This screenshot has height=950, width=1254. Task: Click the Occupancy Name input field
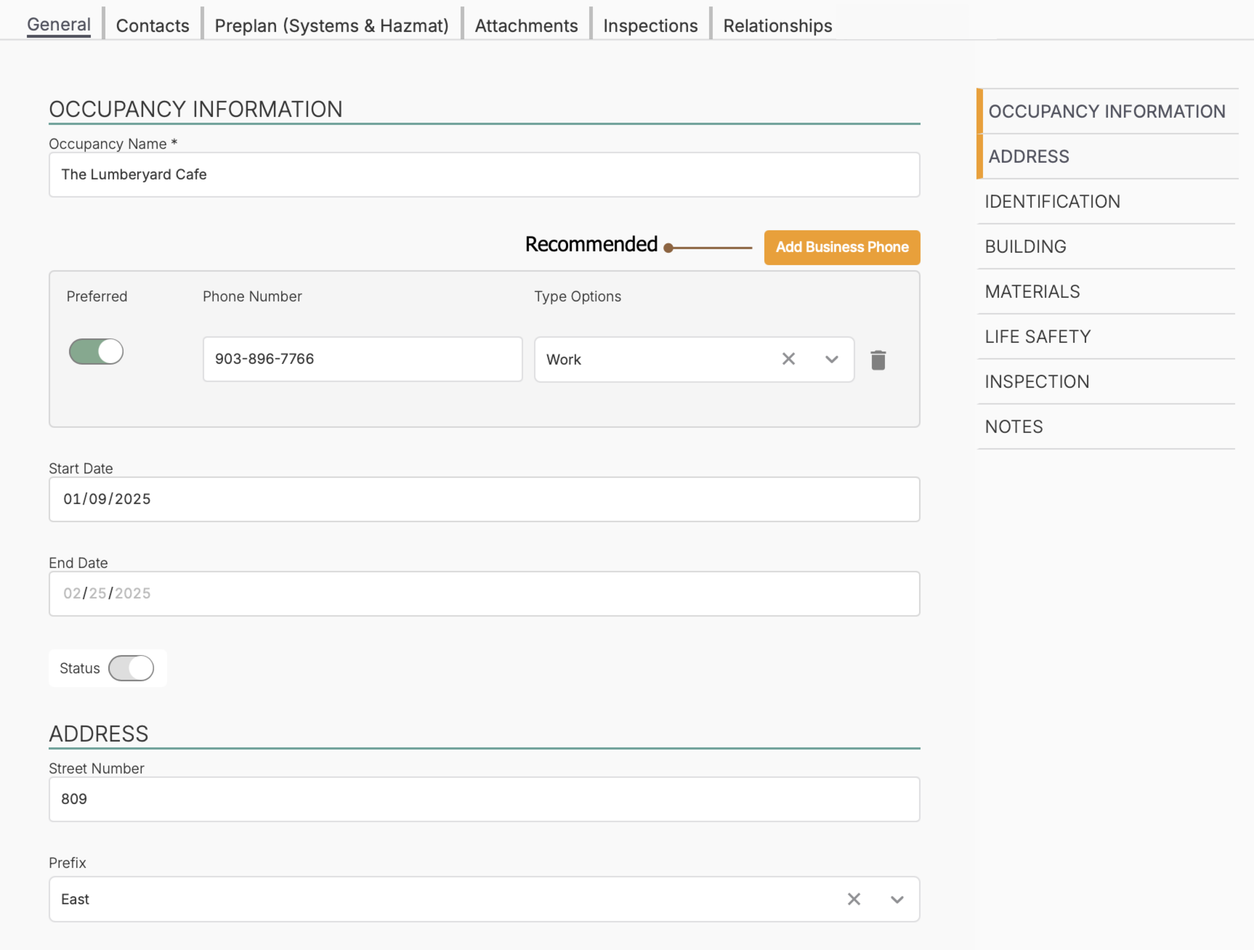484,175
